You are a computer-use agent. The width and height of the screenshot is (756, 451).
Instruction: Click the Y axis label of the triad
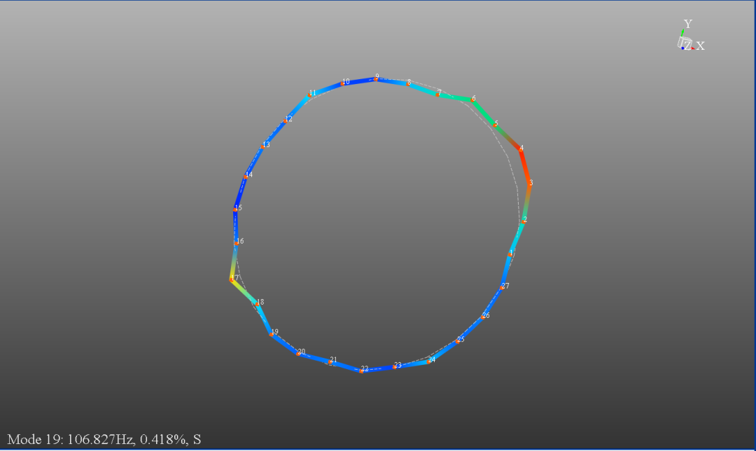click(688, 24)
